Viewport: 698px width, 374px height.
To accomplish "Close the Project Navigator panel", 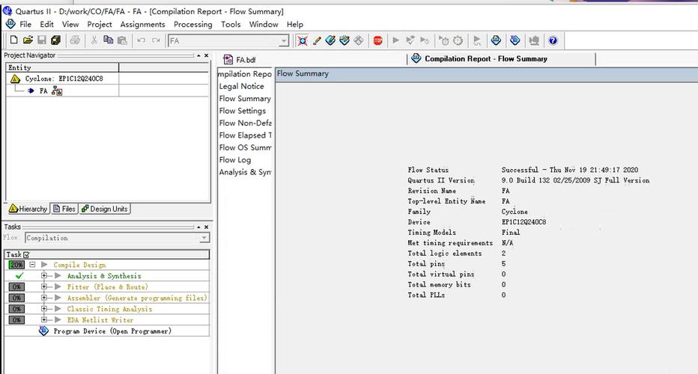I will pyautogui.click(x=206, y=55).
